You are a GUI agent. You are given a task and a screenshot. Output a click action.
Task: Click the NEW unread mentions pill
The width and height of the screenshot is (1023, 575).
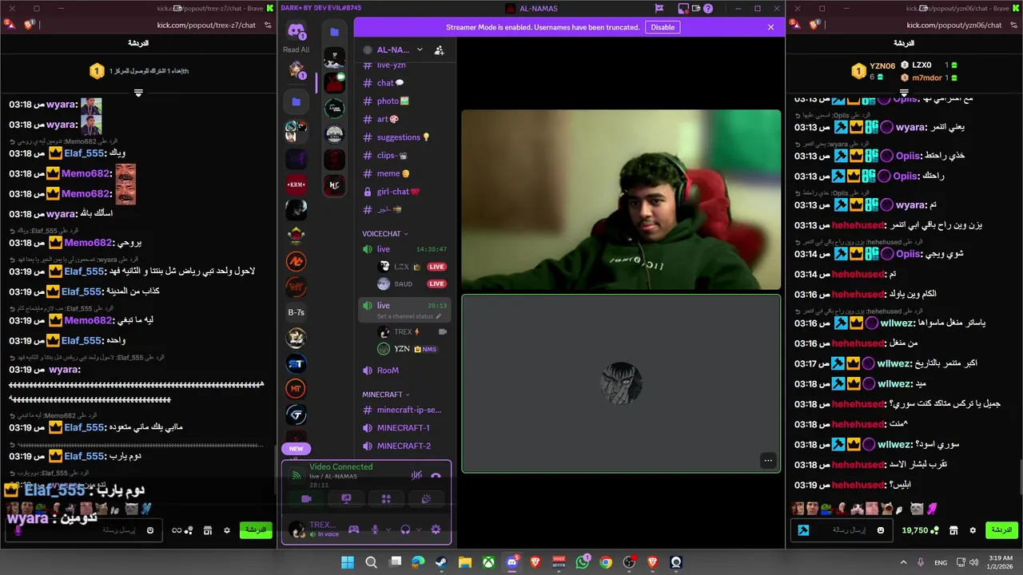pos(296,449)
